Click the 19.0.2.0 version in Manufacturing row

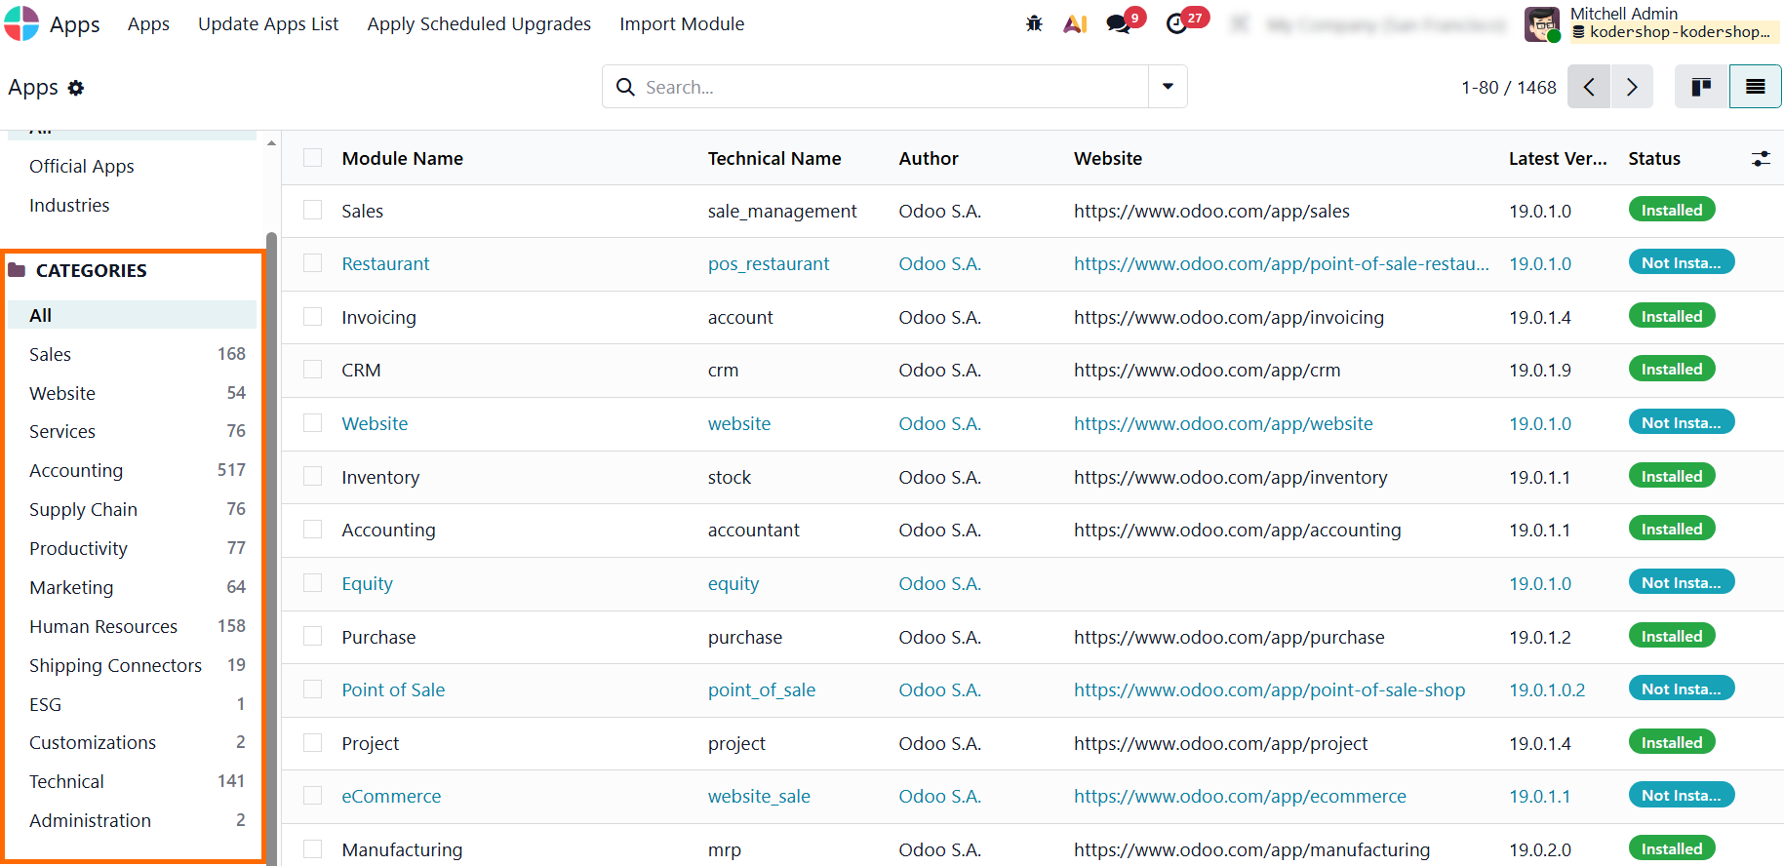coord(1540,849)
